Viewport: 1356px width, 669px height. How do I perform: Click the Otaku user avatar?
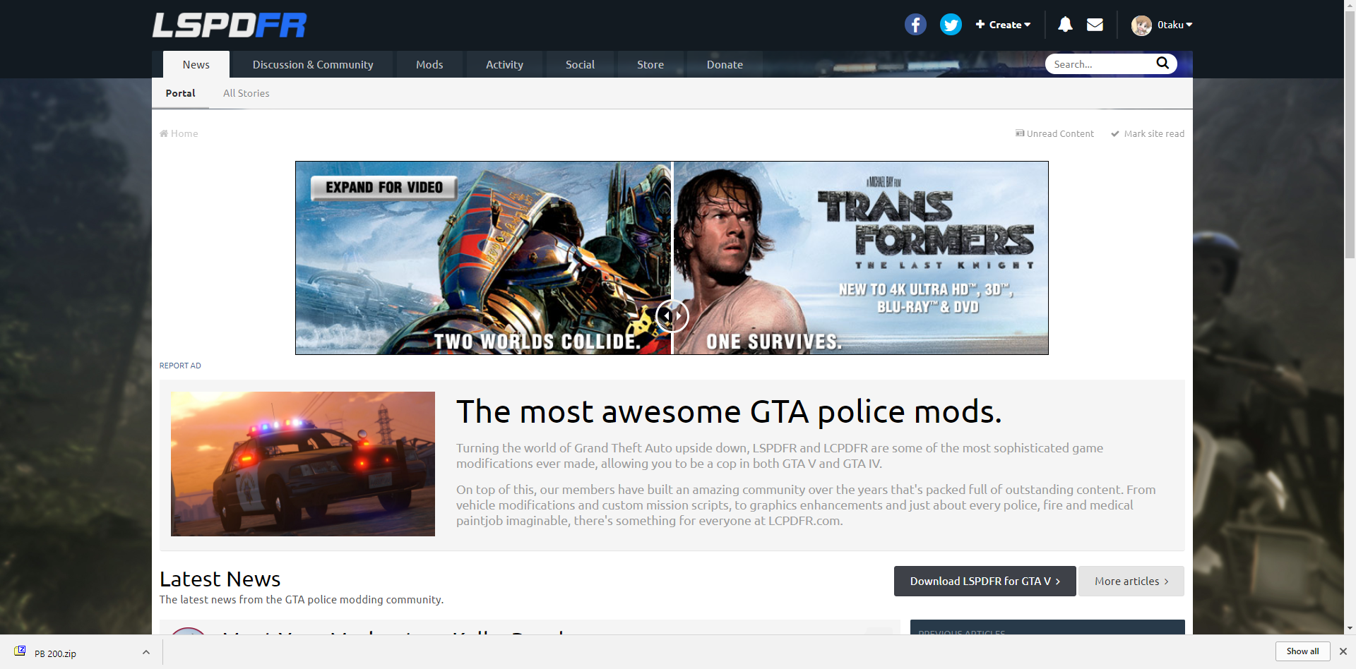coord(1141,25)
